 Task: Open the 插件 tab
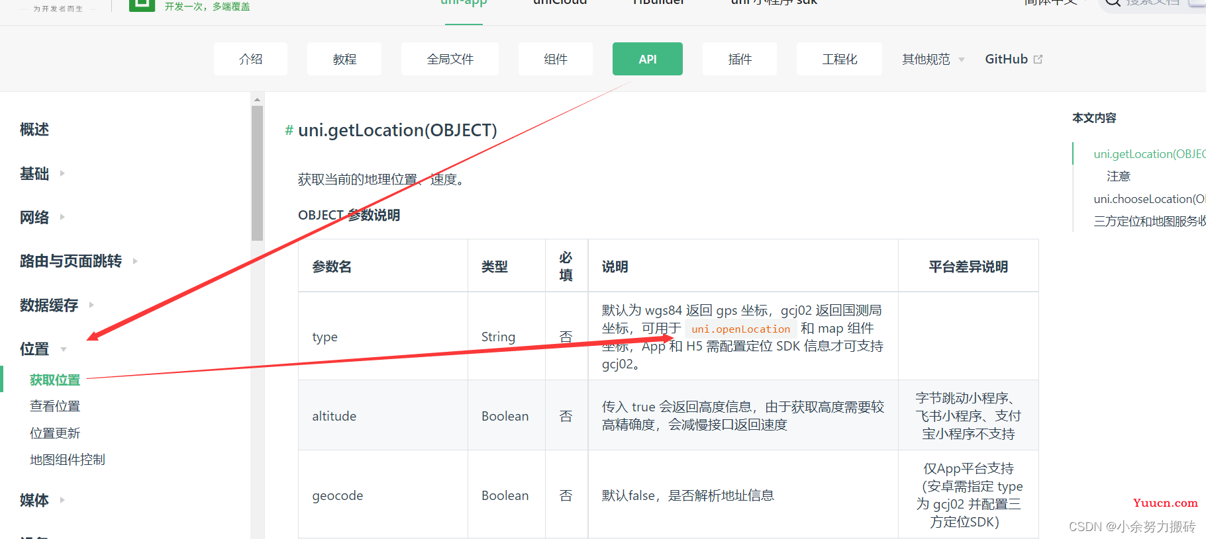740,59
